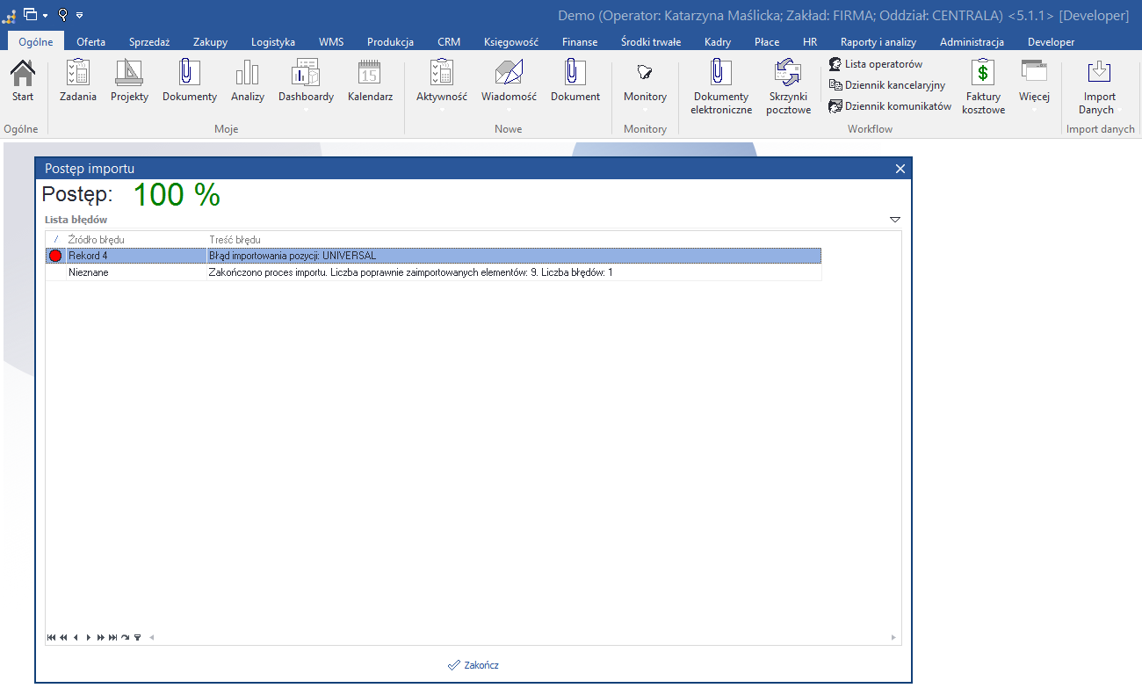Open the Developer ribbon tab

[x=1052, y=41]
